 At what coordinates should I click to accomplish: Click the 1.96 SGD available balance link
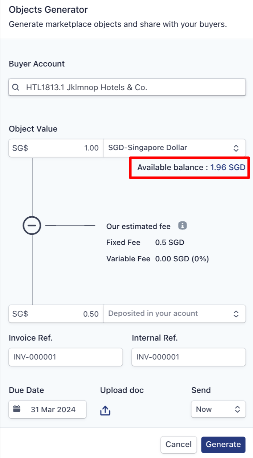point(228,168)
